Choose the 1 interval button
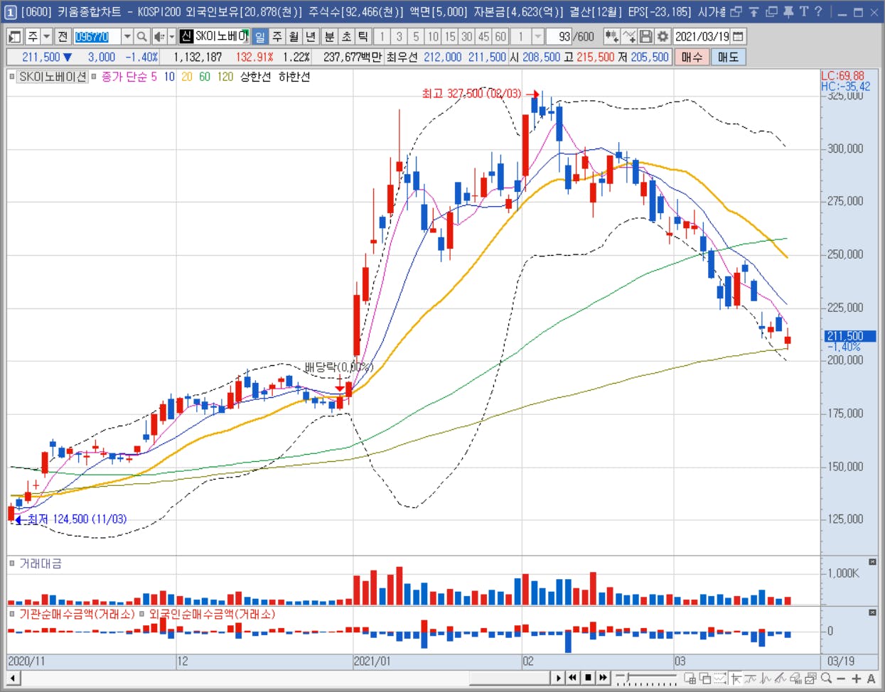The height and width of the screenshot is (692, 885). [382, 36]
